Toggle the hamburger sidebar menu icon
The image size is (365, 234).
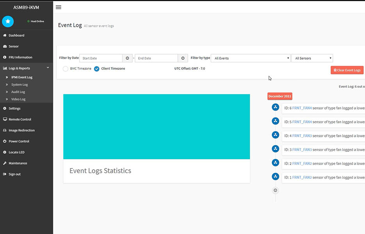(x=59, y=7)
